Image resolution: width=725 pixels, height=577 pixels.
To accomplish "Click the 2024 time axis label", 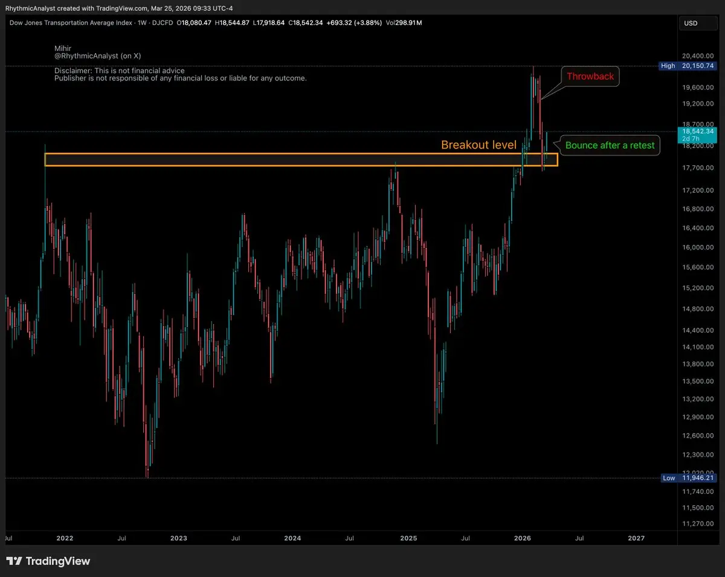I will coord(292,537).
